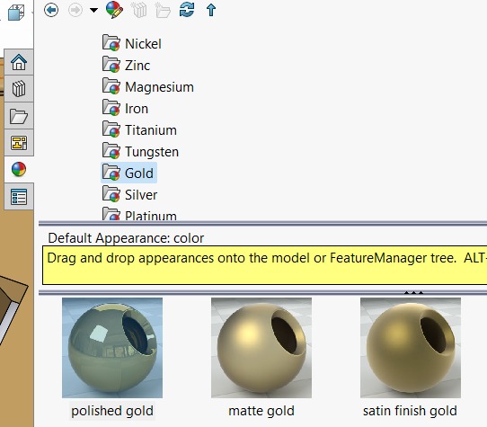Click the 'satin finish gold' label
This screenshot has height=427, width=487.
tap(410, 411)
